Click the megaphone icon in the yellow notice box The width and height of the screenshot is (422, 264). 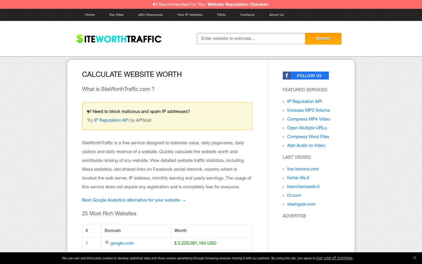(x=89, y=111)
